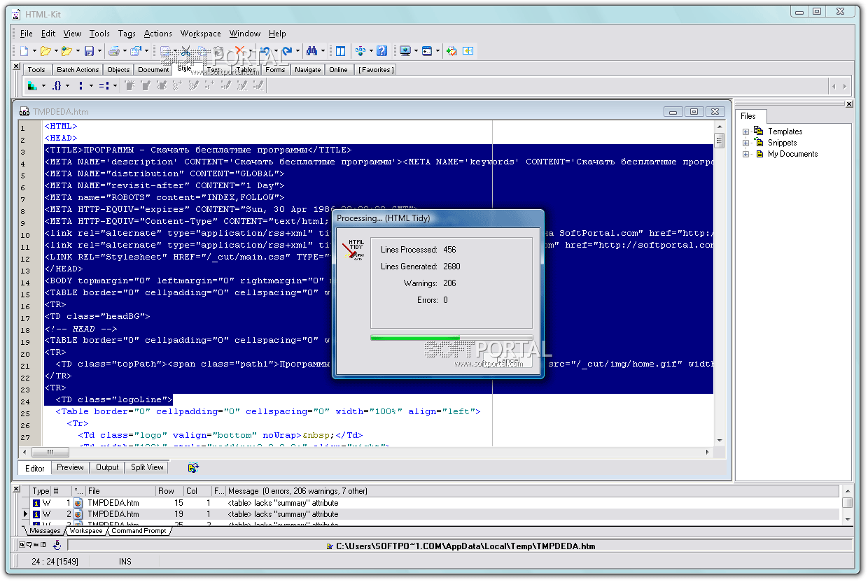
Task: Expand the Snippets tree node
Action: pyautogui.click(x=746, y=143)
